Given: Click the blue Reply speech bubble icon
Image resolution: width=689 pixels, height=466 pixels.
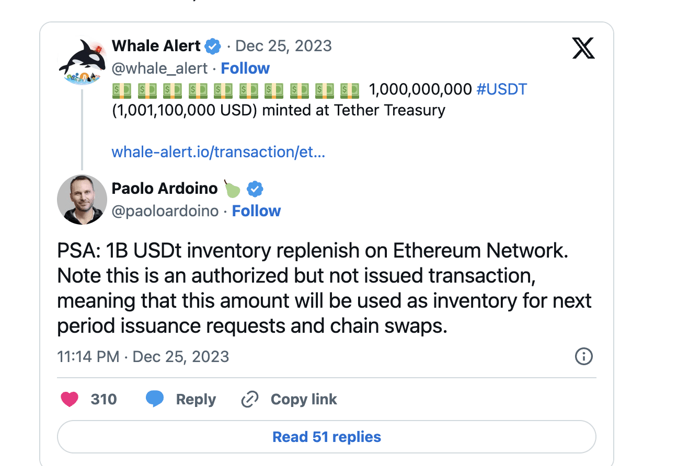Looking at the screenshot, I should point(155,399).
